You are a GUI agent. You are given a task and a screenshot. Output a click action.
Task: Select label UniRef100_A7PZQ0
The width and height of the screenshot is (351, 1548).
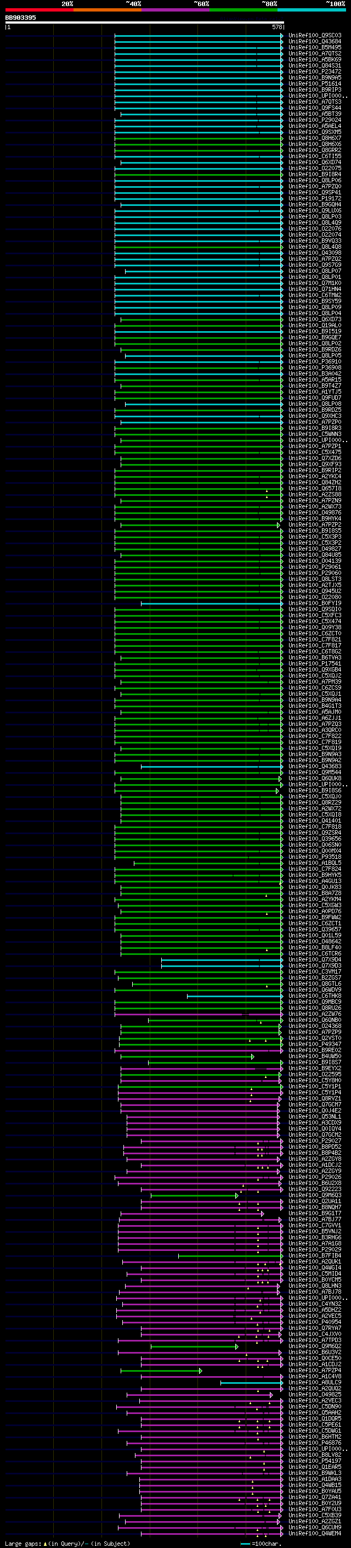tap(315, 186)
